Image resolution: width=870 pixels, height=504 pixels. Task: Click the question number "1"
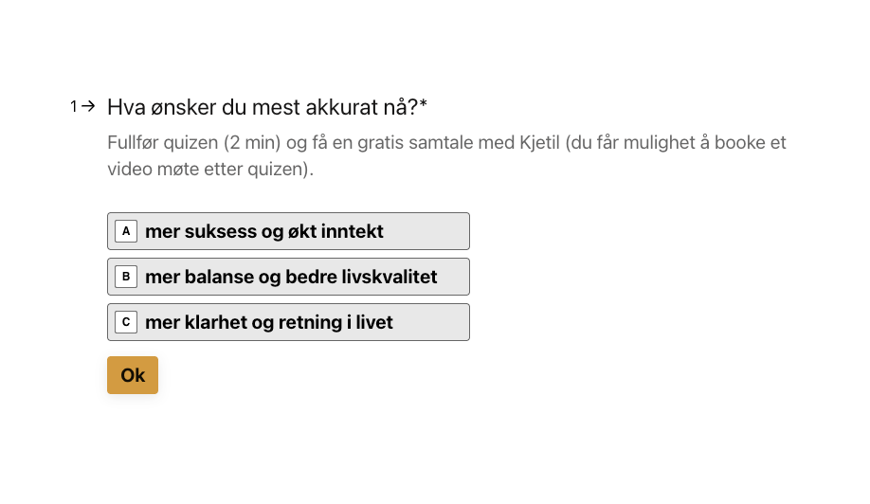tap(74, 106)
